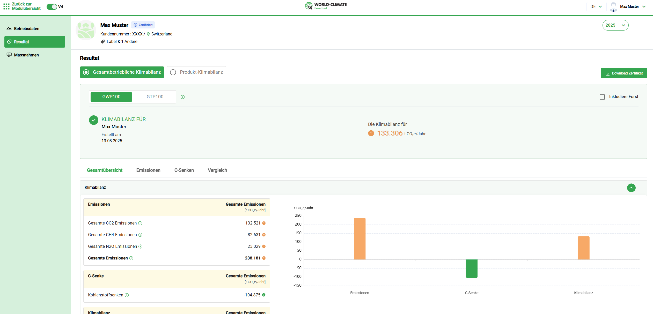
Task: Select the GTP100 metric button
Action: [155, 97]
